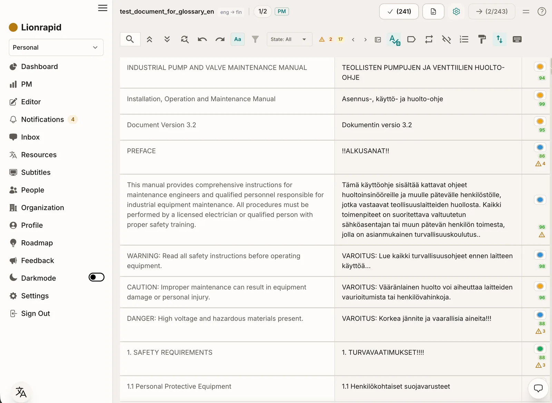The image size is (552, 403).
Task: Click the paint roller format icon
Action: pyautogui.click(x=482, y=39)
